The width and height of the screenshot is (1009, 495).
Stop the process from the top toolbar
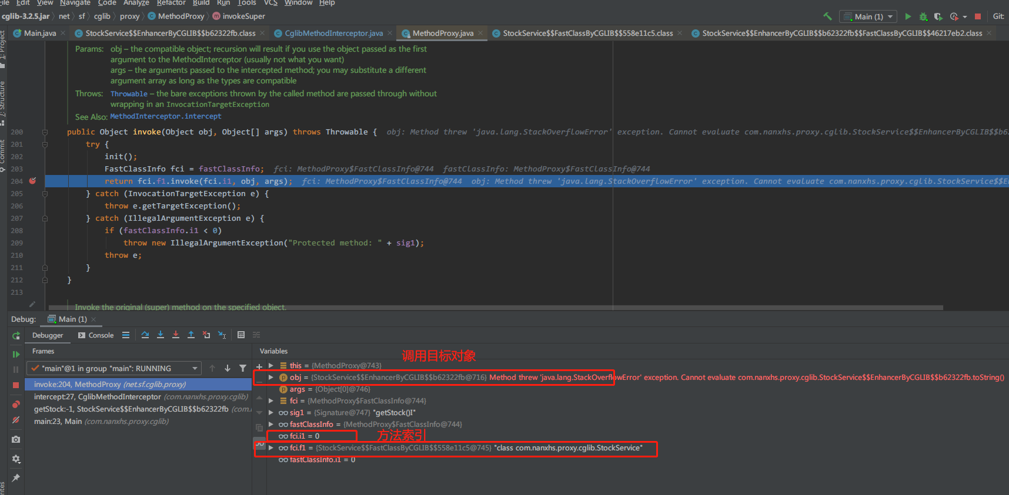978,16
